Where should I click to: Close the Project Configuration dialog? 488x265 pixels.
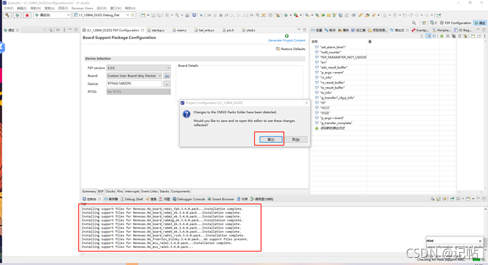pos(306,103)
